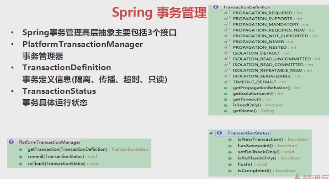
Task: Select the PlatformTransactionManager outline header text
Action: click(49, 142)
